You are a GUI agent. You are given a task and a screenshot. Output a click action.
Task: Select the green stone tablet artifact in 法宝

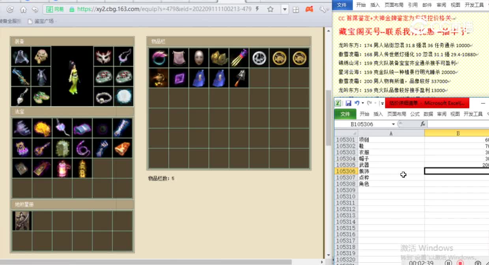(x=62, y=148)
